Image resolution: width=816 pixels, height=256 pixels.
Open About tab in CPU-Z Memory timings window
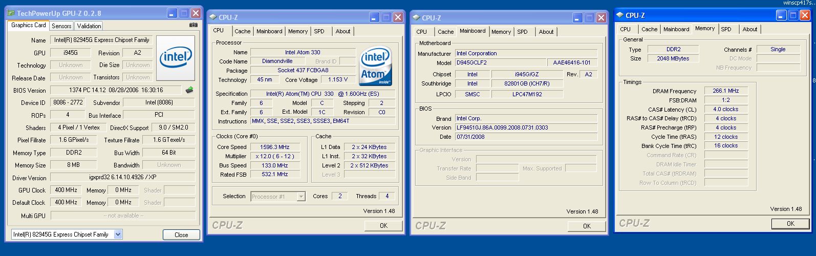click(749, 29)
